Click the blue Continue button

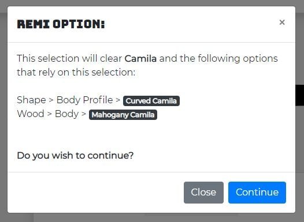coord(257,193)
